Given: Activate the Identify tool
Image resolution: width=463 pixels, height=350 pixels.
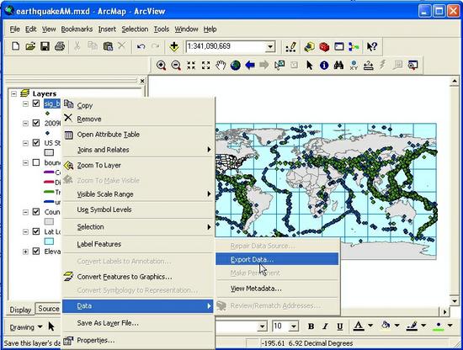Looking at the screenshot, I should [x=324, y=66].
